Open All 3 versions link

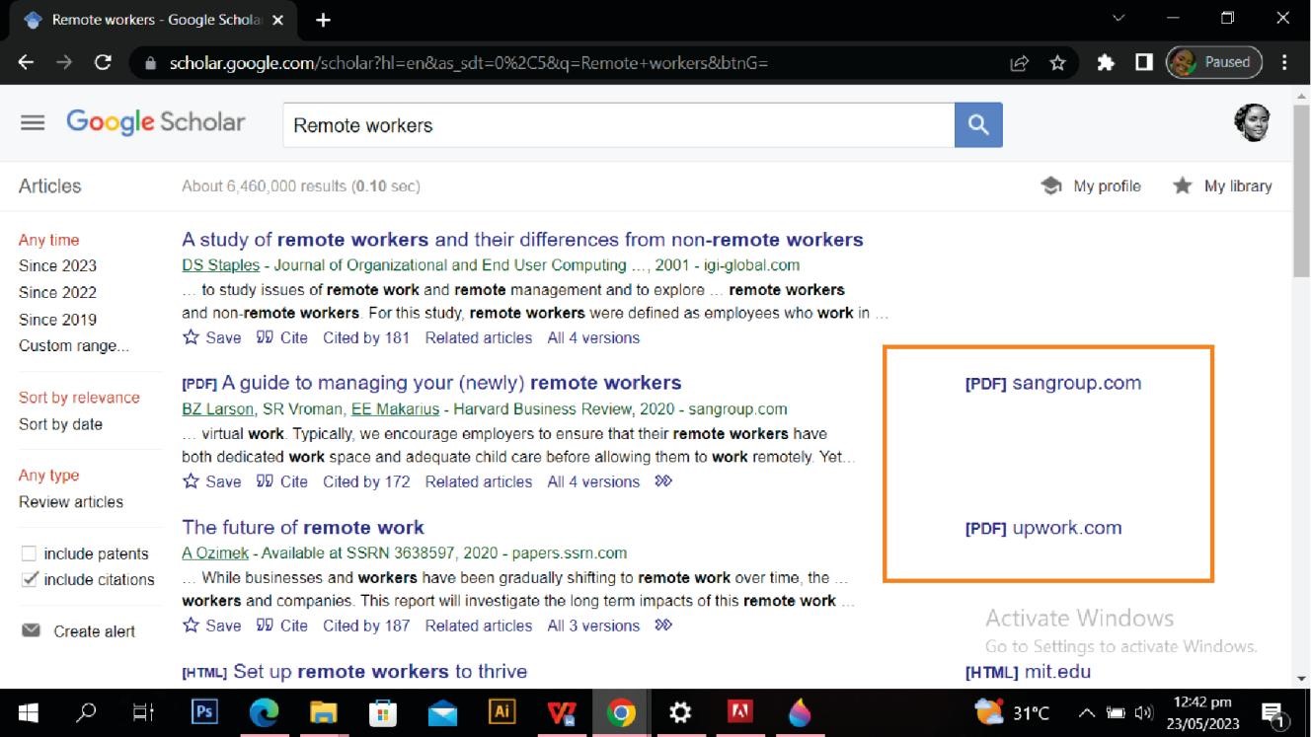593,626
